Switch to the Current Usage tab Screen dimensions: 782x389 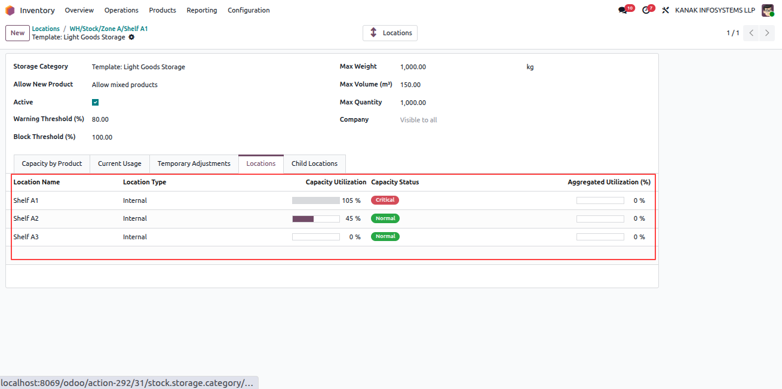tap(119, 163)
